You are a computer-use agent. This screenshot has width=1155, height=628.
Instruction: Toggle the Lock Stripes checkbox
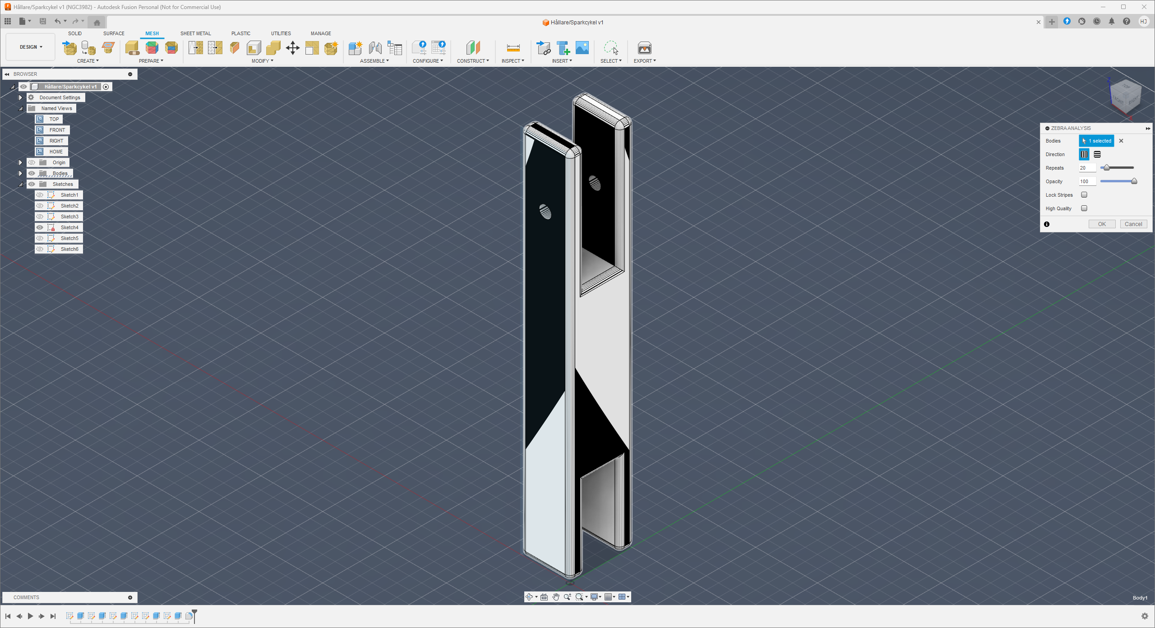(x=1084, y=195)
